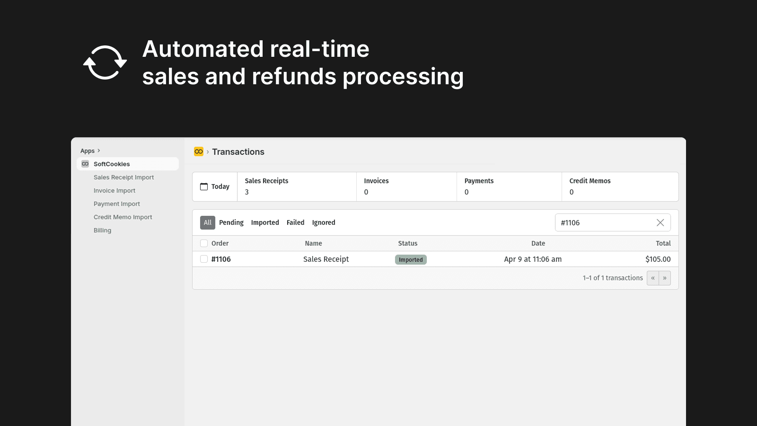Go to next page of transactions

tap(665, 278)
